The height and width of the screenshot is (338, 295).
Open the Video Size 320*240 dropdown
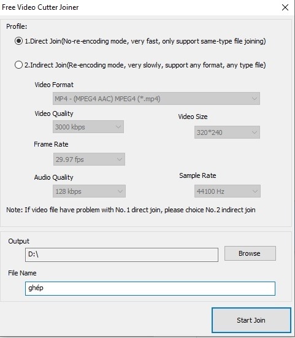(227, 132)
